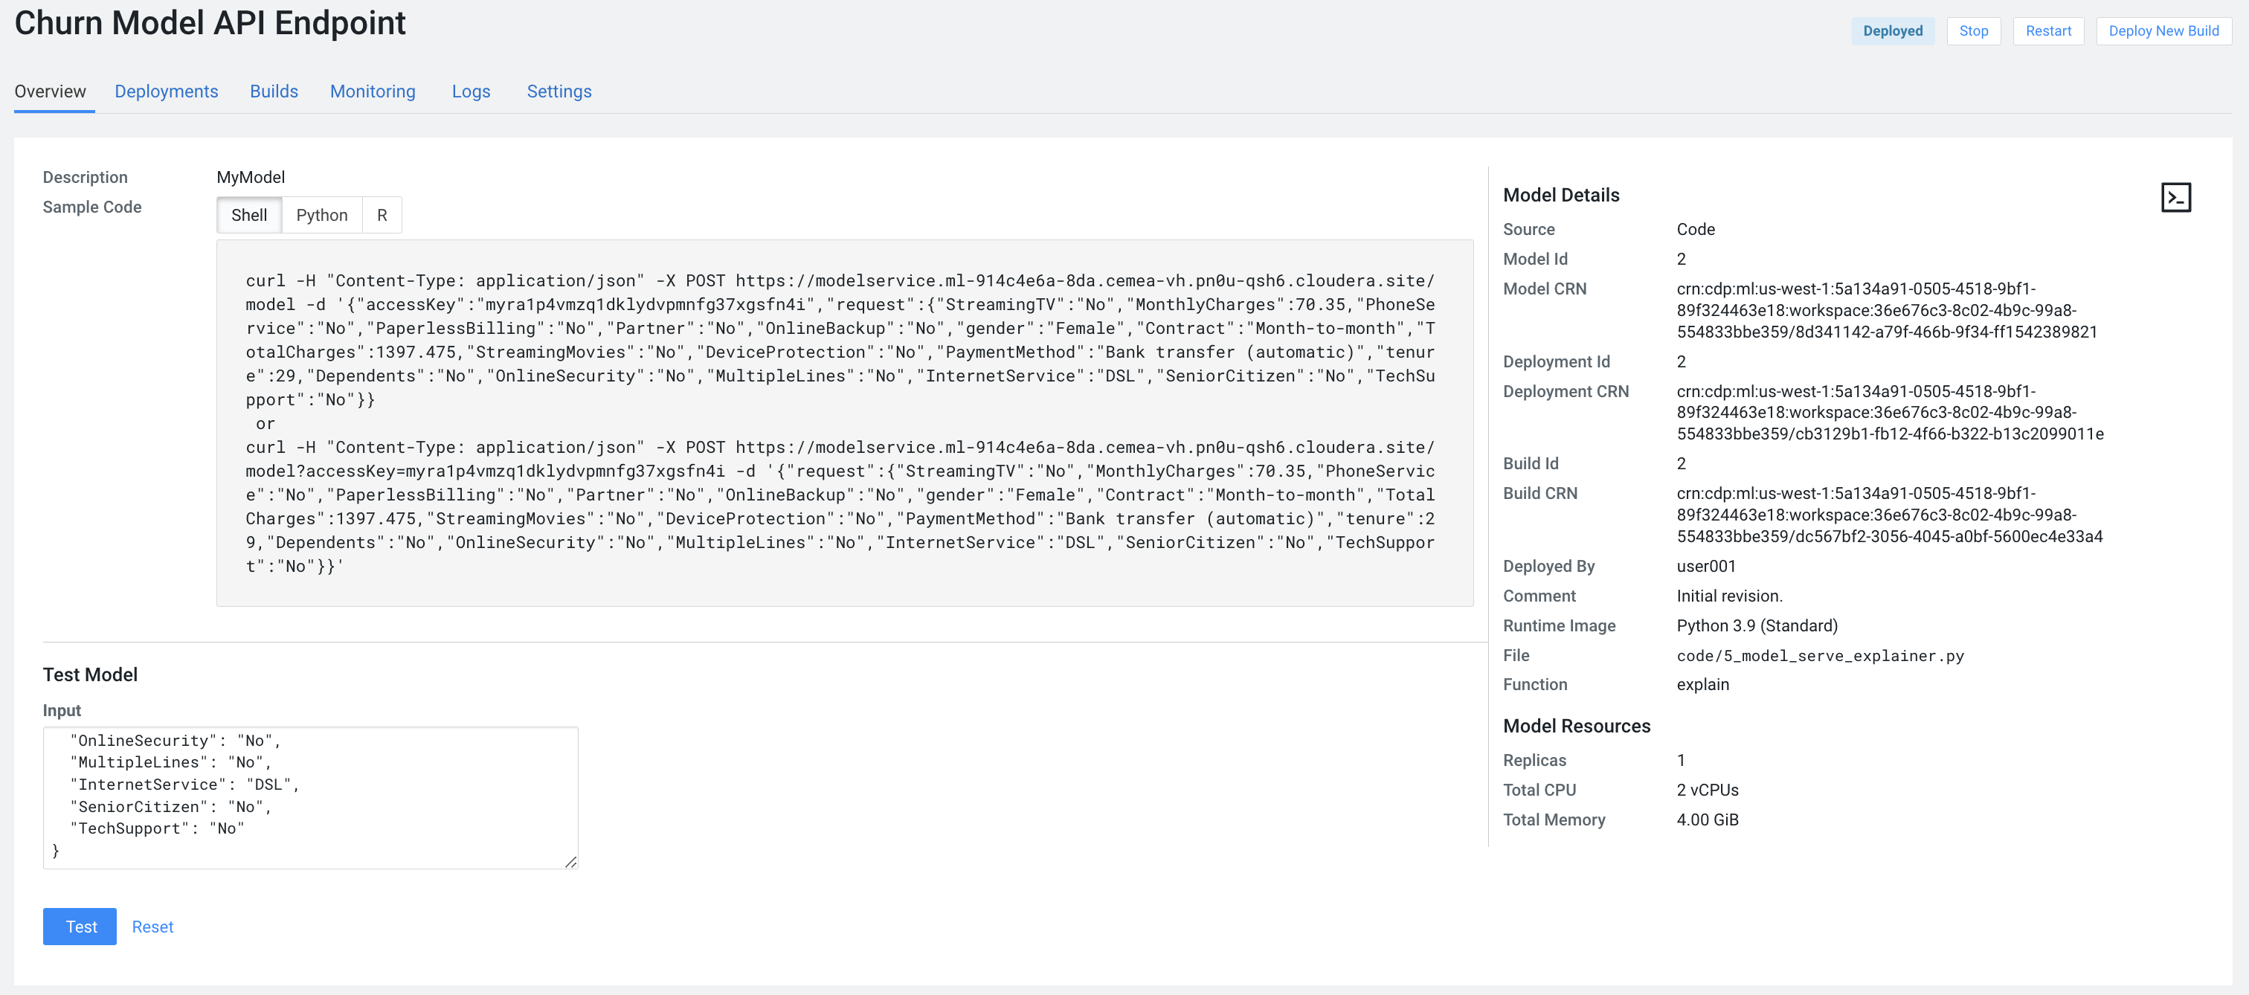Restart the deployed model
This screenshot has width=2249, height=995.
[x=2047, y=31]
